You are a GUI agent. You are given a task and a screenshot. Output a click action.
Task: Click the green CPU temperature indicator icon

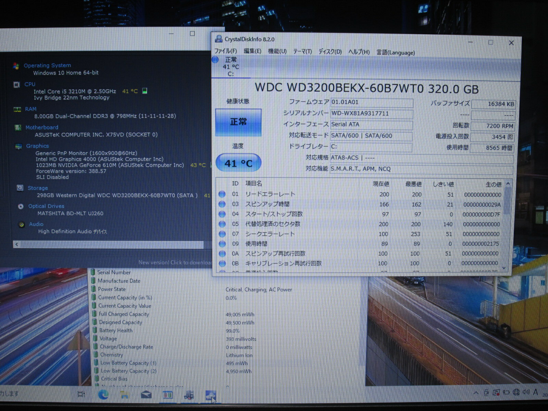[145, 91]
